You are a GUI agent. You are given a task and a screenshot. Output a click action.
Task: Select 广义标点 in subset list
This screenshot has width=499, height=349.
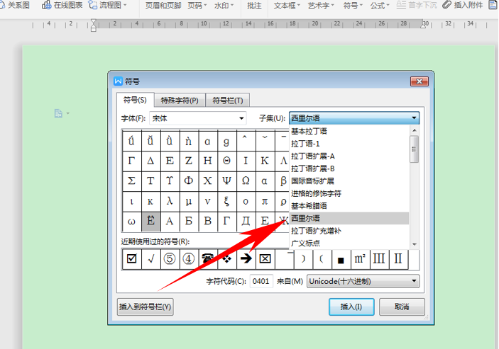pos(349,243)
